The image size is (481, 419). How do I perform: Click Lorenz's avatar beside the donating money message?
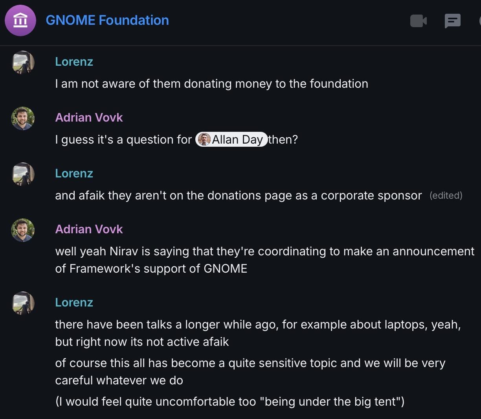(x=23, y=63)
